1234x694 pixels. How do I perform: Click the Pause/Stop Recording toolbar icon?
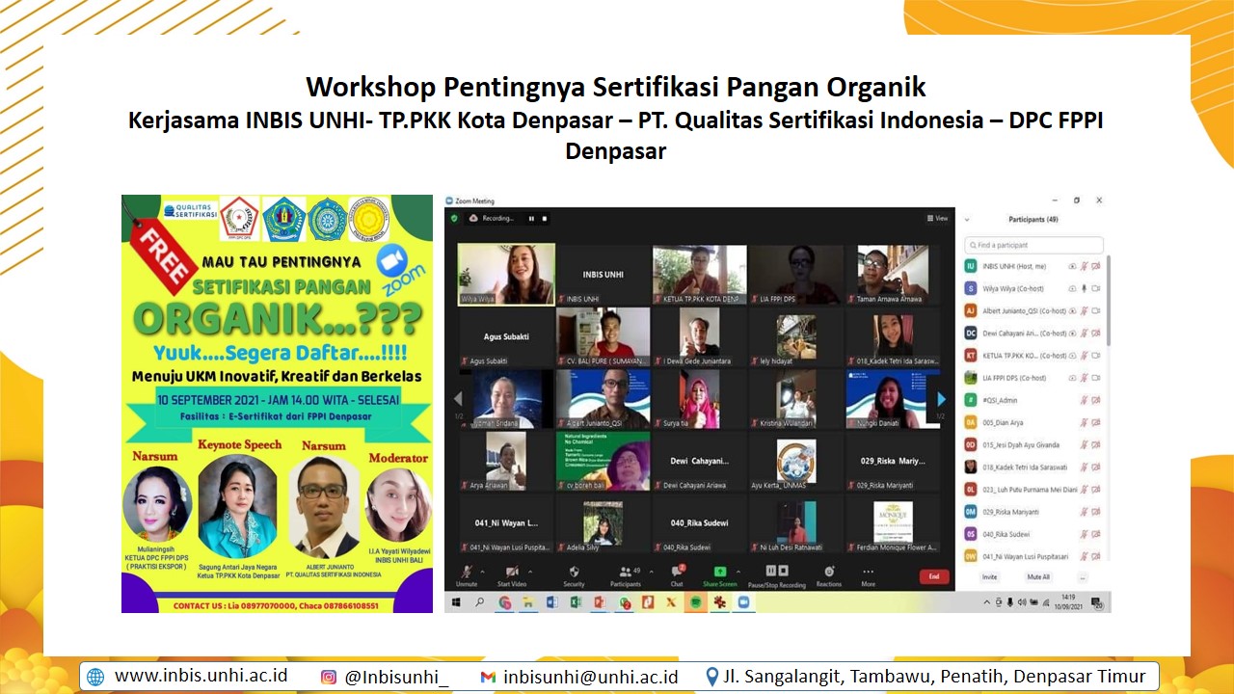[x=777, y=571]
